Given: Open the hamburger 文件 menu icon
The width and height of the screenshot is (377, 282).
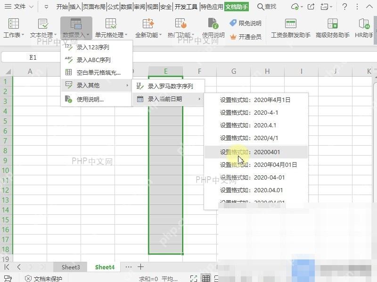Looking at the screenshot, I should [8, 7].
